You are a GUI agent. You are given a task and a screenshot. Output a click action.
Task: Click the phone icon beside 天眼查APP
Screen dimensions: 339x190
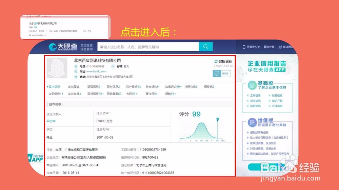tap(244, 47)
